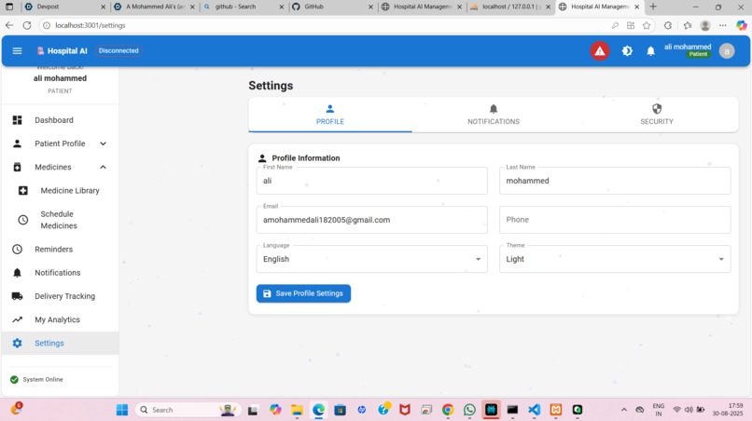Image resolution: width=752 pixels, height=421 pixels.
Task: Click the Delivery Tracking truck icon
Action: (18, 296)
